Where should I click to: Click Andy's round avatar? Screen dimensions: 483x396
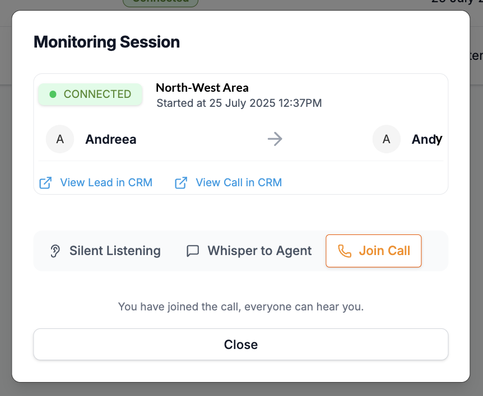pos(386,139)
